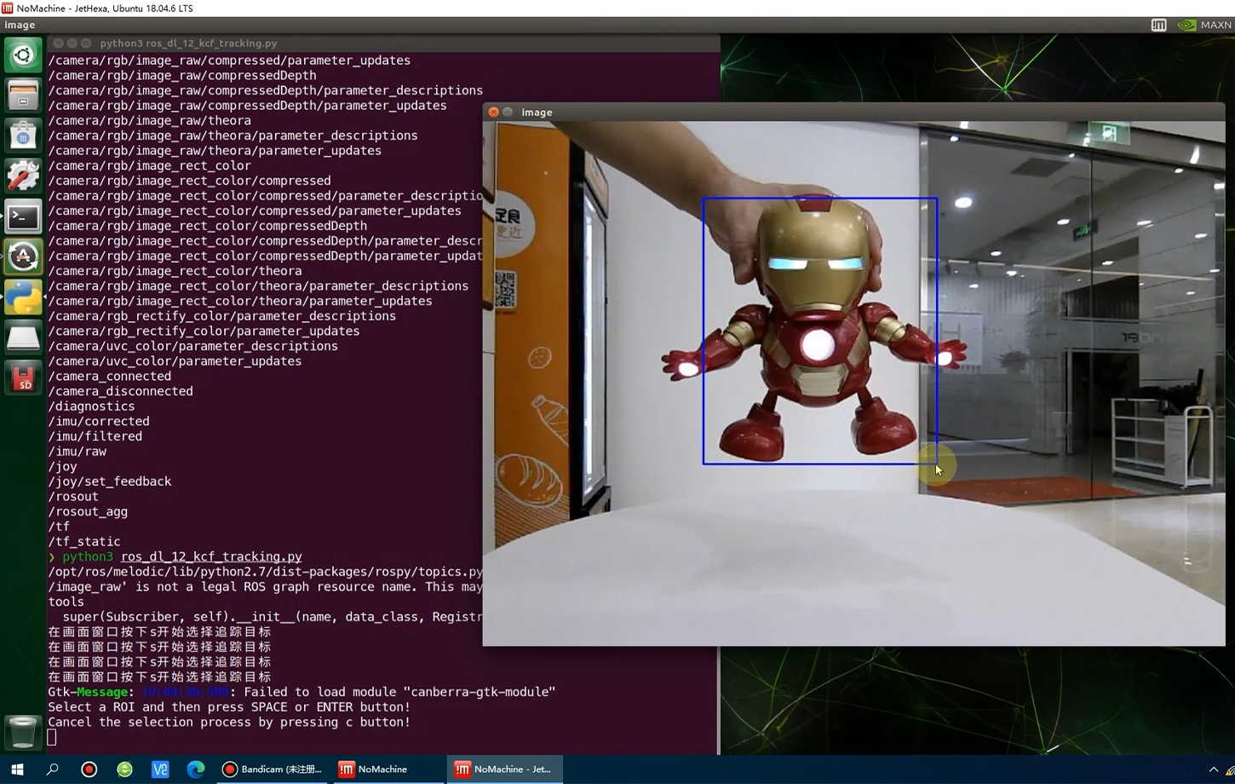Click 'Cancel the selection process' line
Viewport: 1235px width, 784px height.
pos(229,722)
